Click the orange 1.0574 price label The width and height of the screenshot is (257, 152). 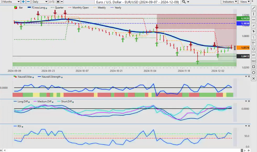click(x=241, y=48)
